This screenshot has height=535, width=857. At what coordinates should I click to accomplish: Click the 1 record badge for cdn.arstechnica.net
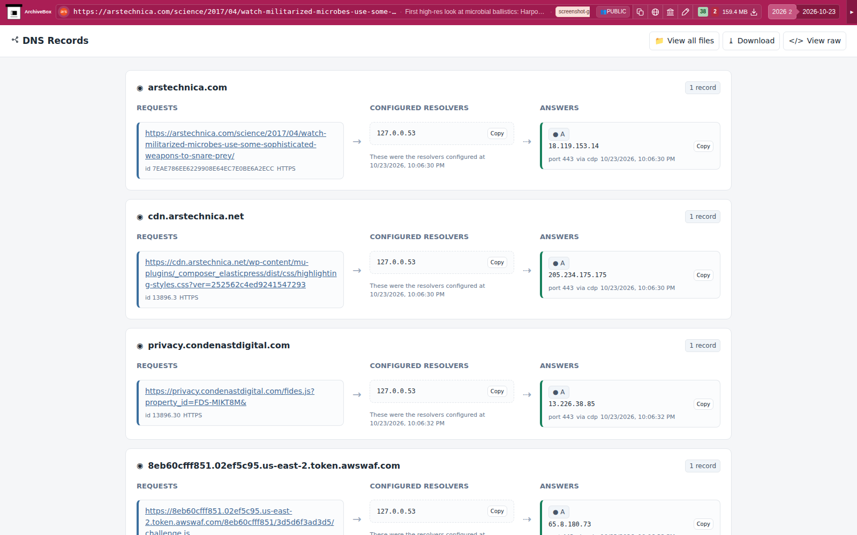click(702, 217)
